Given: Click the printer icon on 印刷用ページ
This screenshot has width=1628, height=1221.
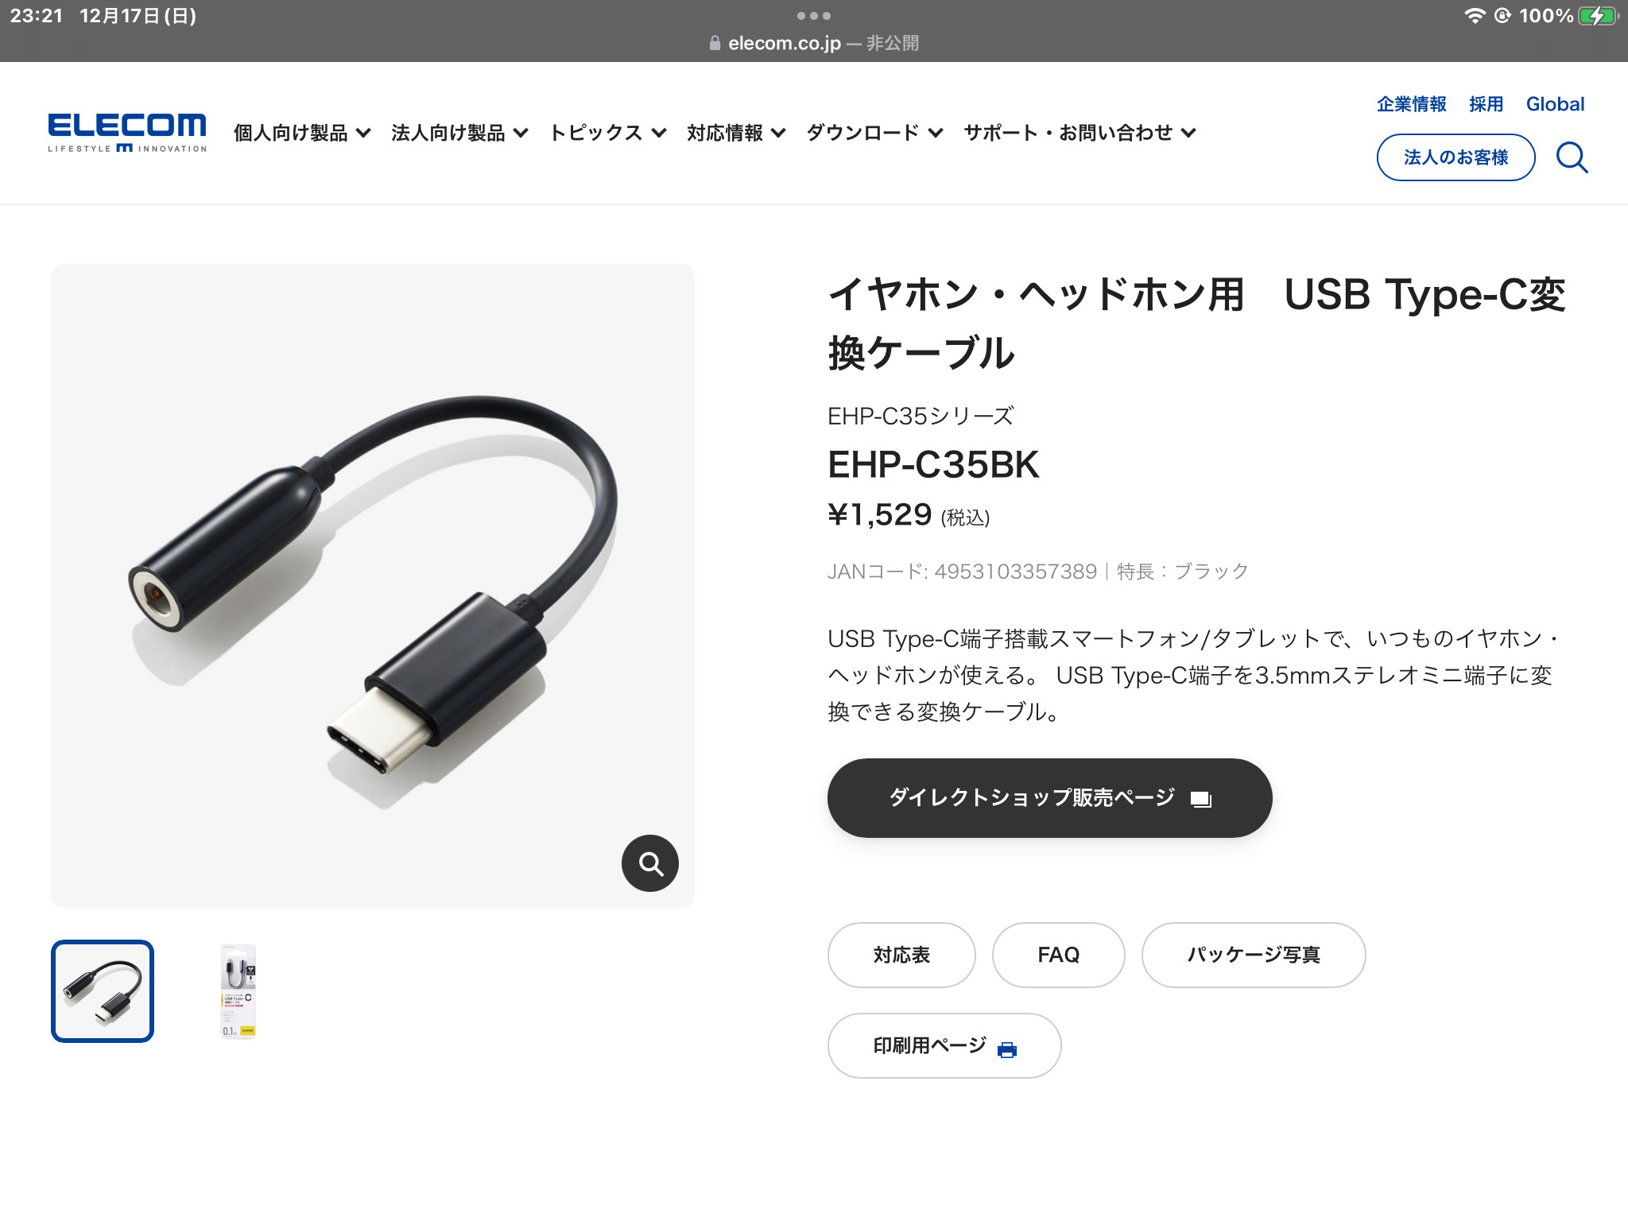Looking at the screenshot, I should point(1007,1049).
